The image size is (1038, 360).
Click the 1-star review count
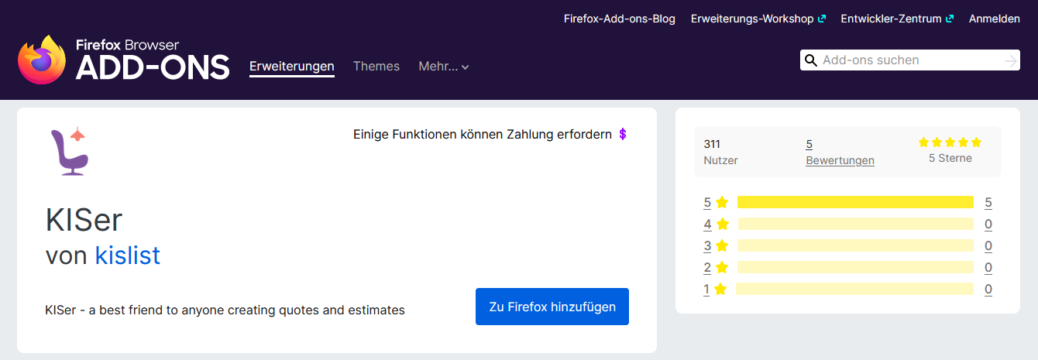point(988,290)
